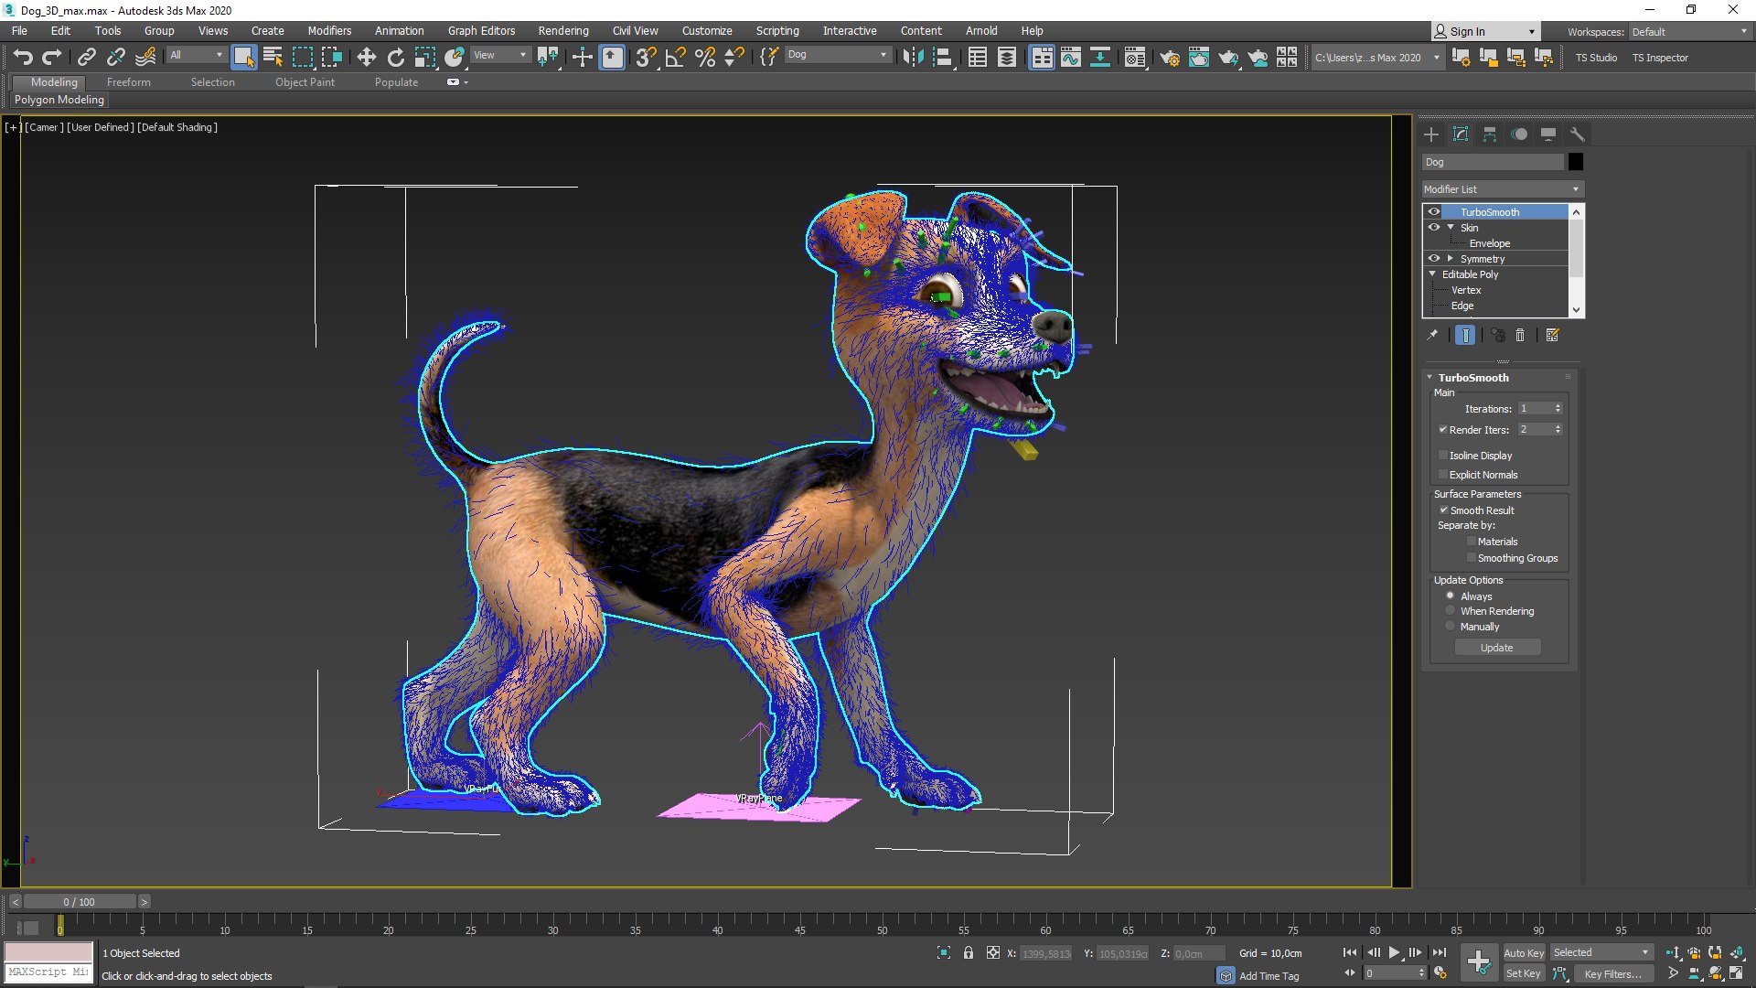Image resolution: width=1756 pixels, height=988 pixels.
Task: Open the Select by Name list icon
Action: pos(273,58)
